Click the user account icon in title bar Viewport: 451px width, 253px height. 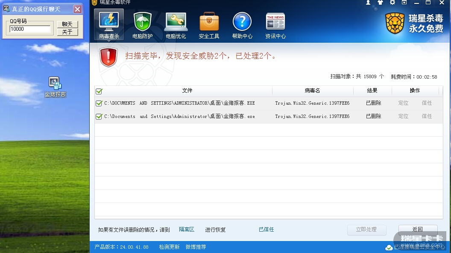(x=368, y=3)
